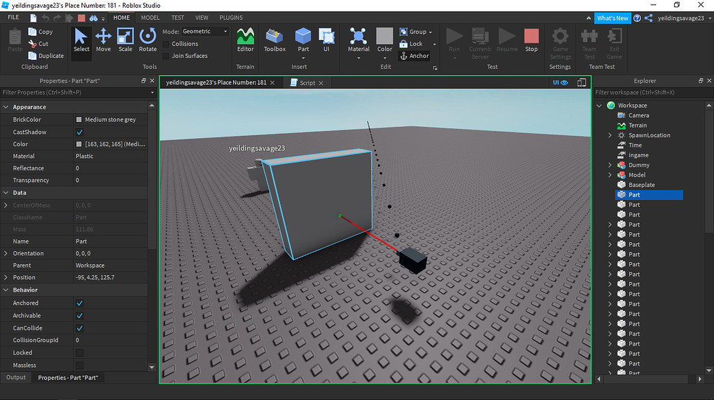The width and height of the screenshot is (714, 400).
Task: Open the Script editor tab
Action: pos(306,82)
